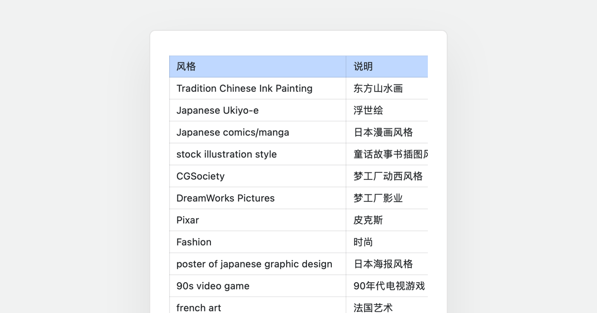597x313 pixels.
Task: Select the 日本漫画风格 description cell
Action: pos(383,132)
